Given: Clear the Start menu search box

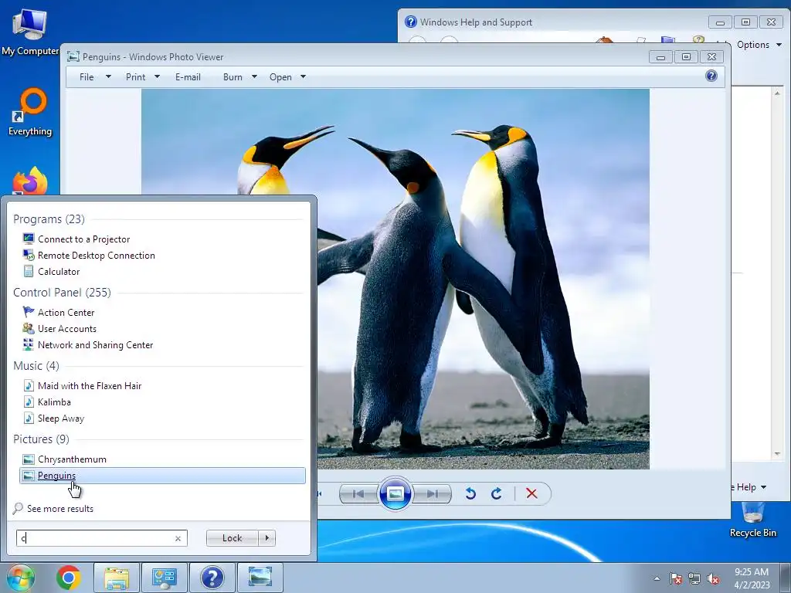Looking at the screenshot, I should [178, 538].
